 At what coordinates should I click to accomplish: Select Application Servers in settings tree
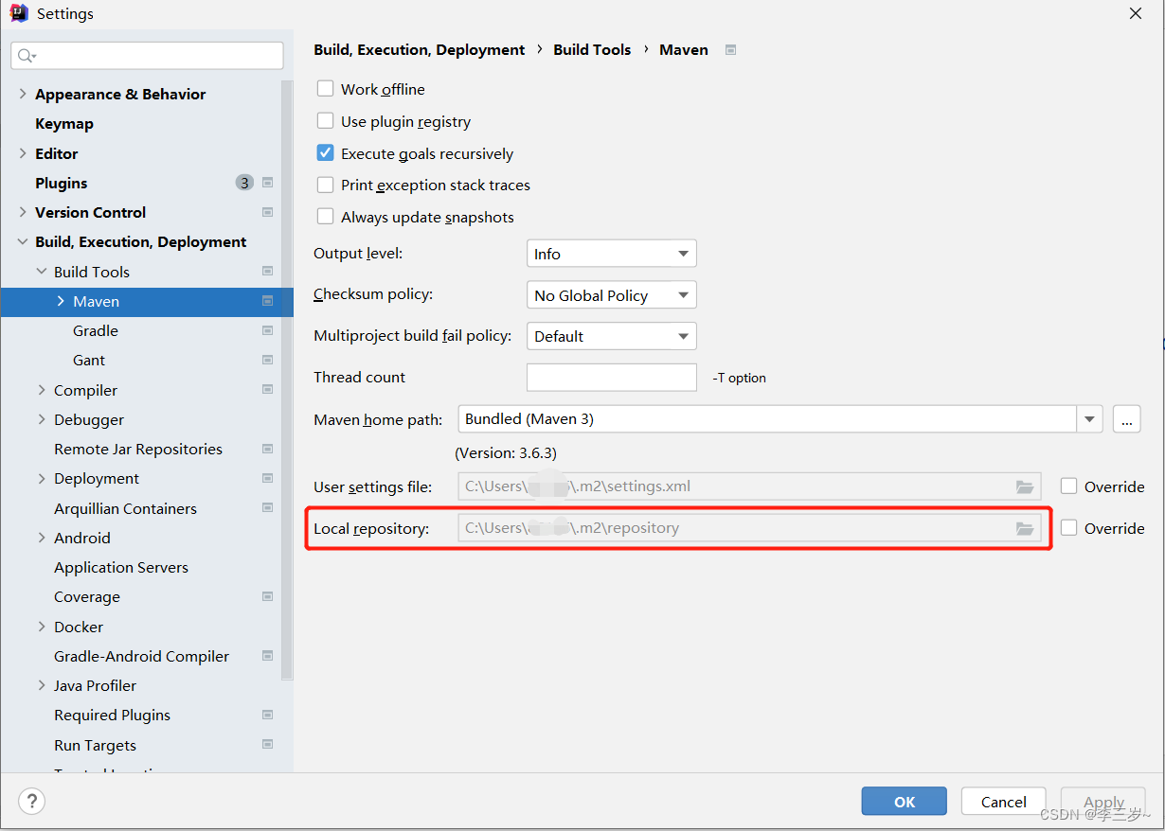click(x=121, y=567)
